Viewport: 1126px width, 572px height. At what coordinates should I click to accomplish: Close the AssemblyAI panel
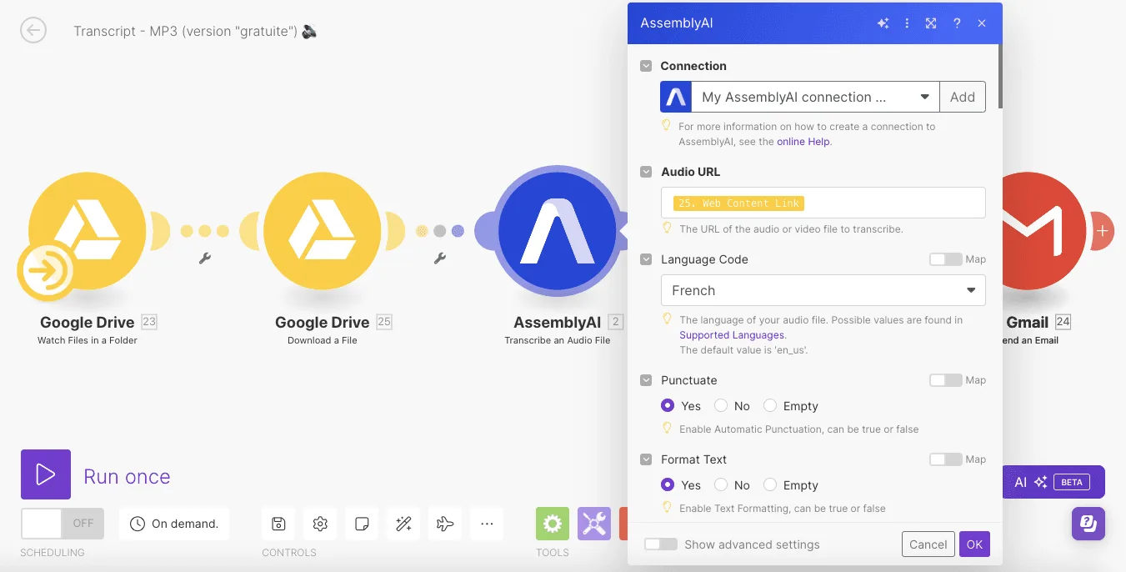(x=982, y=23)
